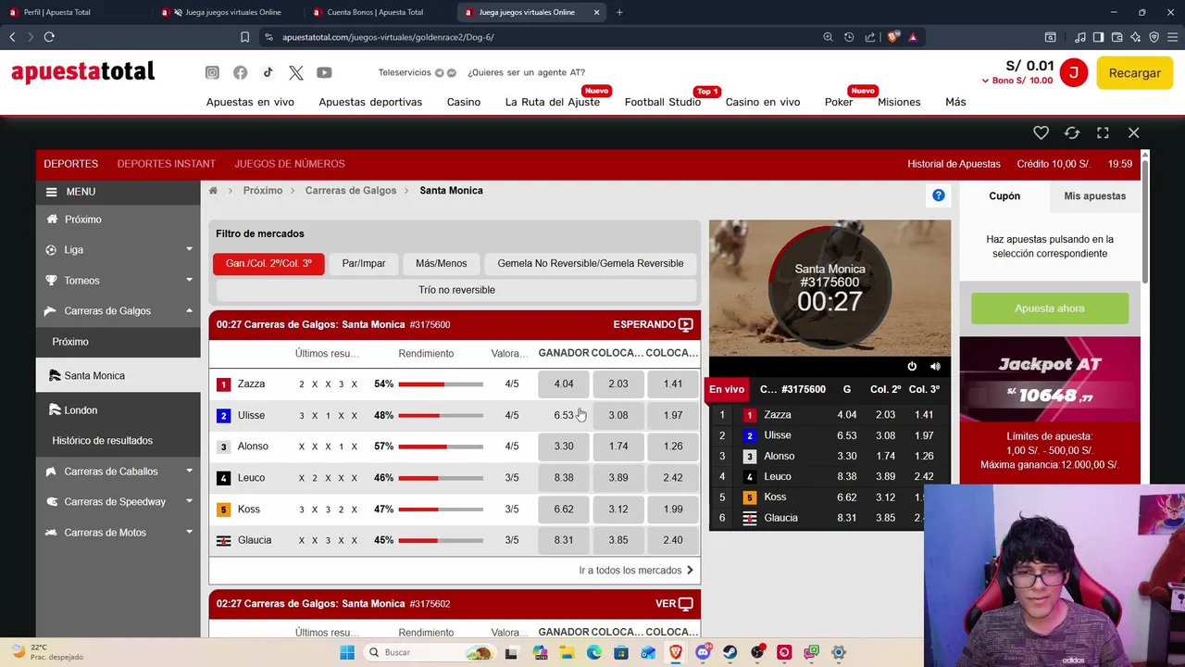Switch to DEPORTES tab
Image resolution: width=1185 pixels, height=667 pixels.
(x=71, y=164)
